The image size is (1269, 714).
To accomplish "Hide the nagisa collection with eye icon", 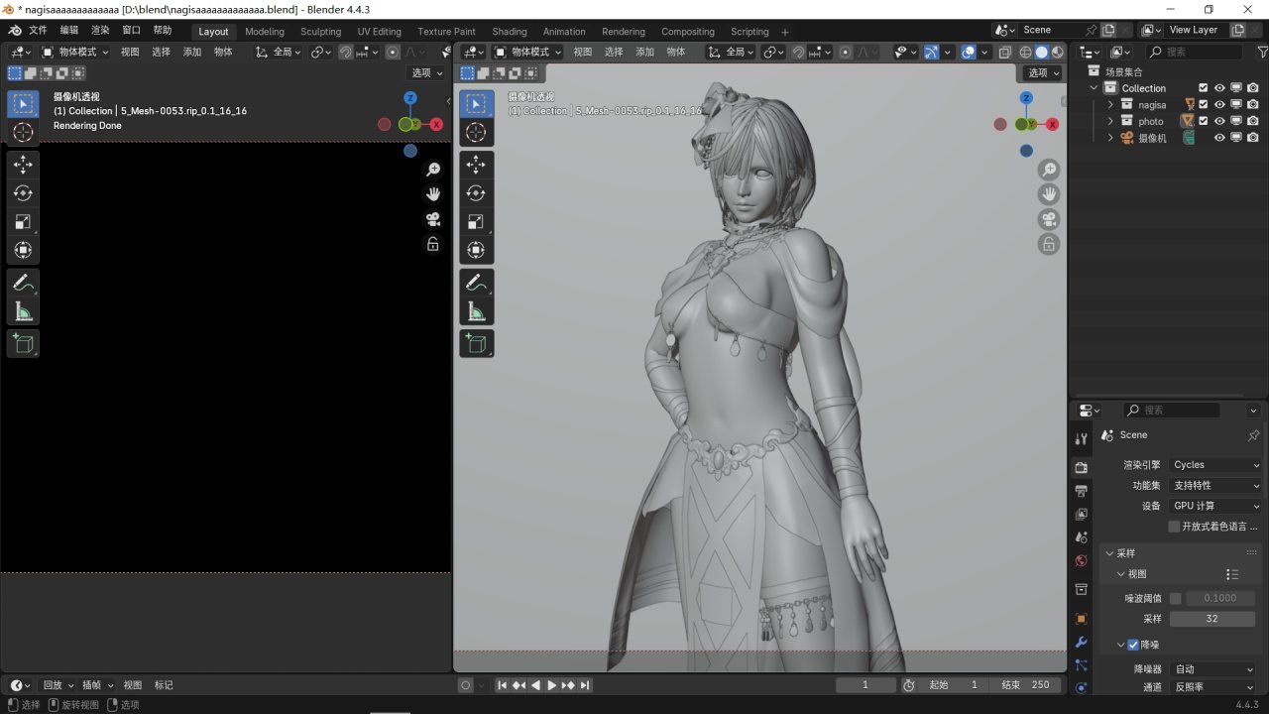I will (x=1219, y=104).
